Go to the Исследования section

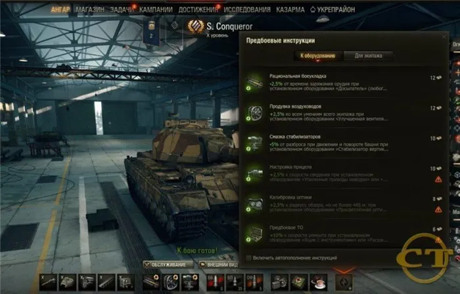247,10
